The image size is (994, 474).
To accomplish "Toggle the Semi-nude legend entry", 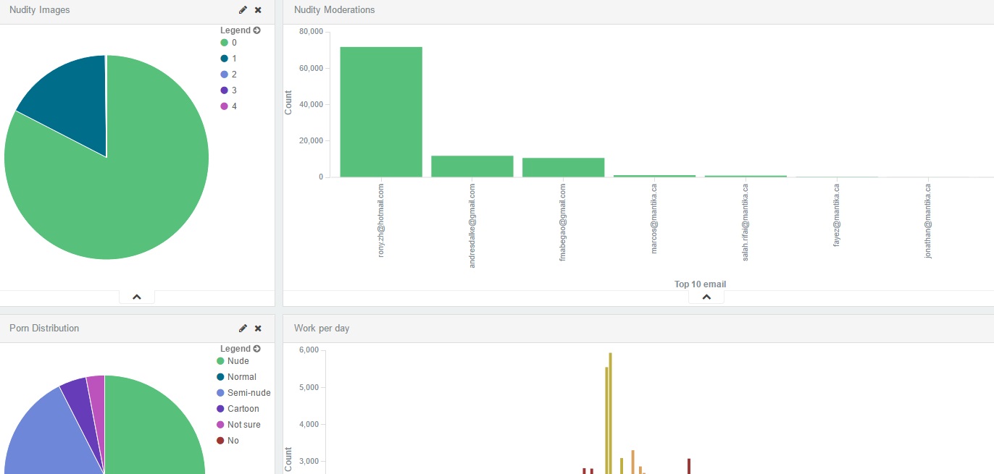I will point(248,393).
